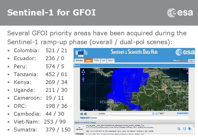Zoom out on the map with minus
This screenshot has width=198, height=137.
coord(83,82)
